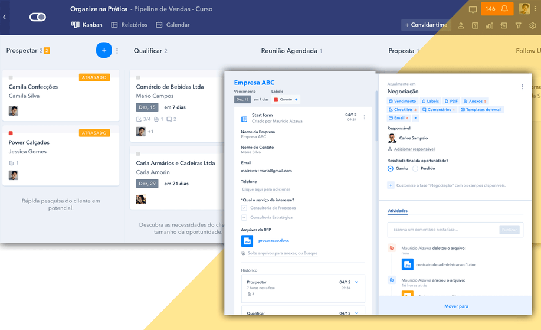
Task: Click the Mover para button
Action: 456,306
